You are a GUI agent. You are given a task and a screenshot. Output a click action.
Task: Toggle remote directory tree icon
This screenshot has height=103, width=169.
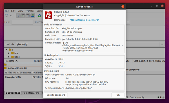[28, 16]
